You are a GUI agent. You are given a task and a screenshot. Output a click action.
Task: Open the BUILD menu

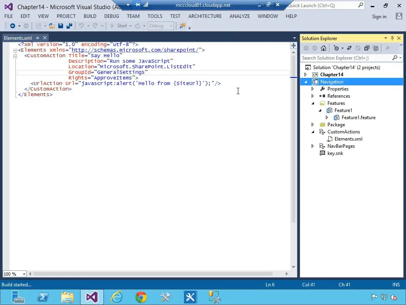pos(90,16)
